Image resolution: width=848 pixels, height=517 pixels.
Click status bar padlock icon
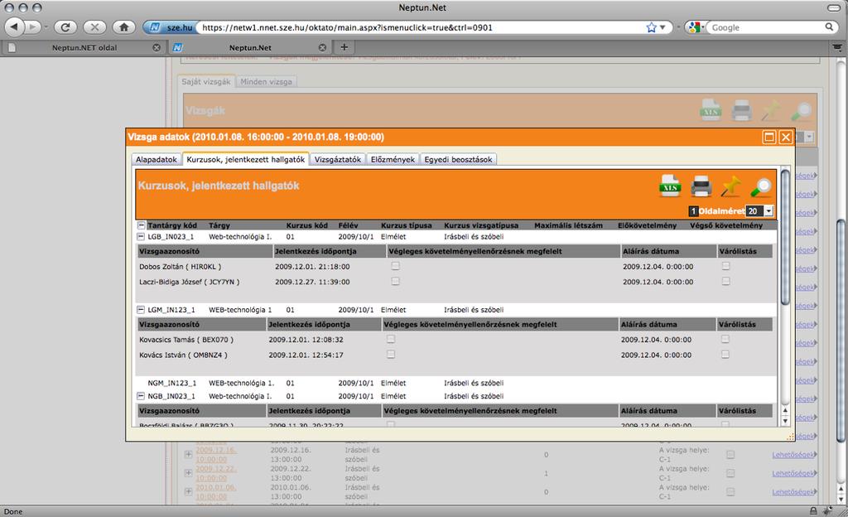[x=813, y=511]
